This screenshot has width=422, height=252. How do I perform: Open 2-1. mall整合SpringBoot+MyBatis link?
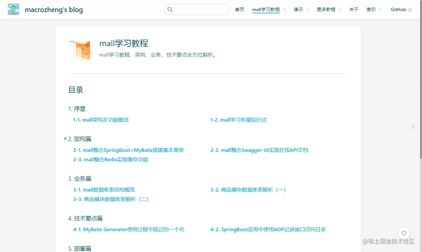coord(129,150)
